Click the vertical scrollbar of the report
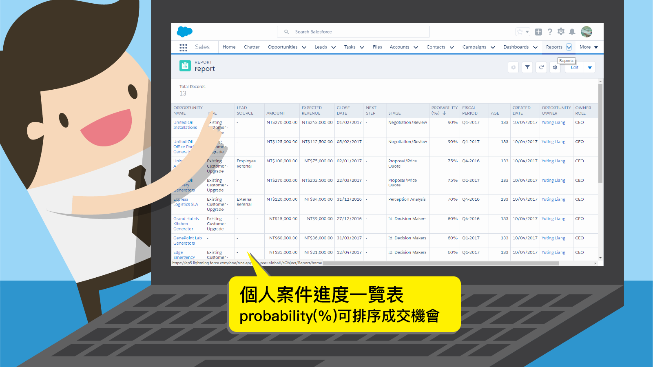 pos(600,133)
